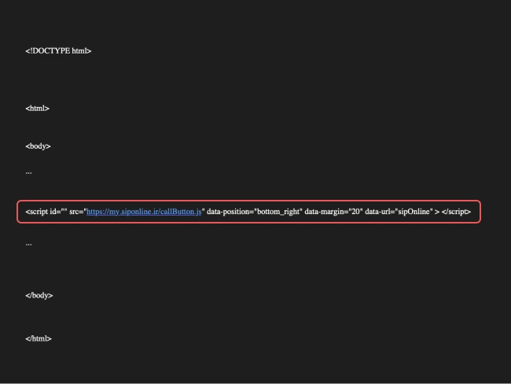
Task: Click the data-margin="20" attribute text
Action: [x=333, y=212]
